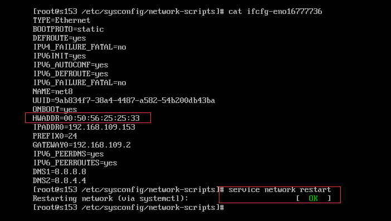This screenshot has height=221, width=391.
Task: Select the UUID value line
Action: tap(124, 100)
